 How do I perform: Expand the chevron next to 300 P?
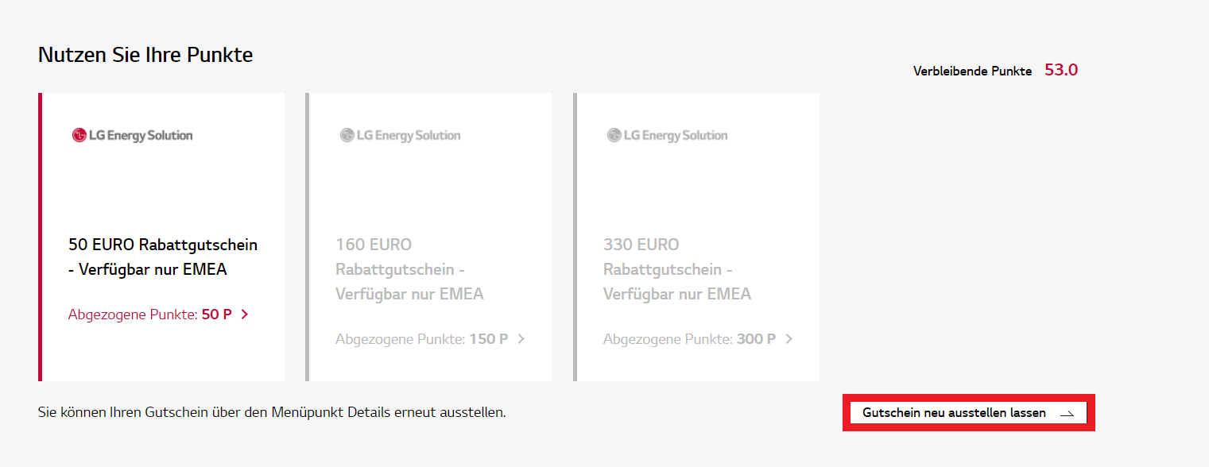pos(789,339)
